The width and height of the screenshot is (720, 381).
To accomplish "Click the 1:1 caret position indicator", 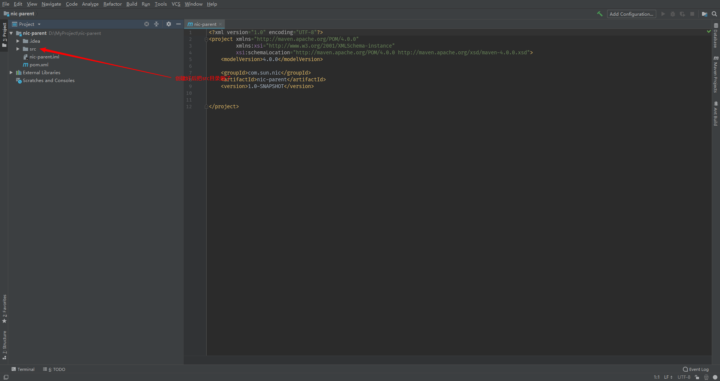I will [657, 377].
